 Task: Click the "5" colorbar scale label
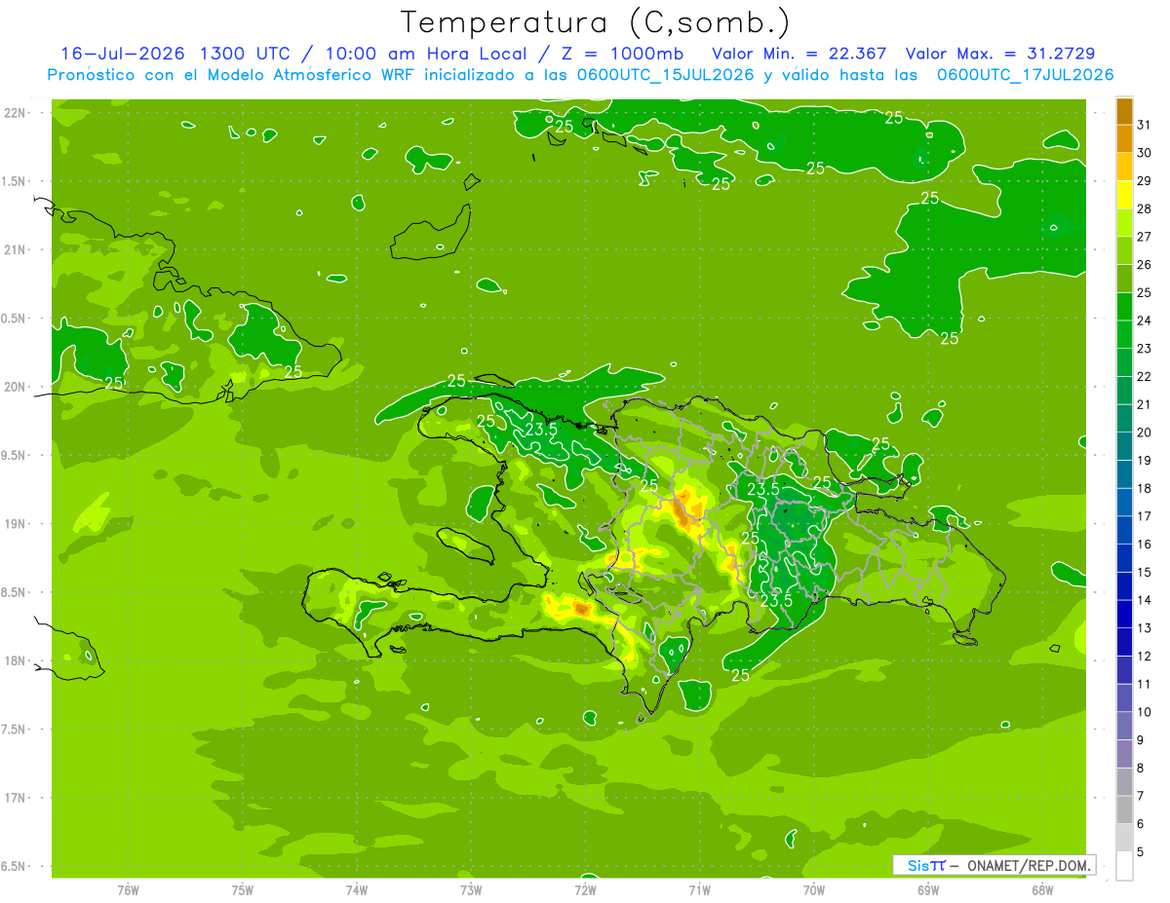[1142, 852]
